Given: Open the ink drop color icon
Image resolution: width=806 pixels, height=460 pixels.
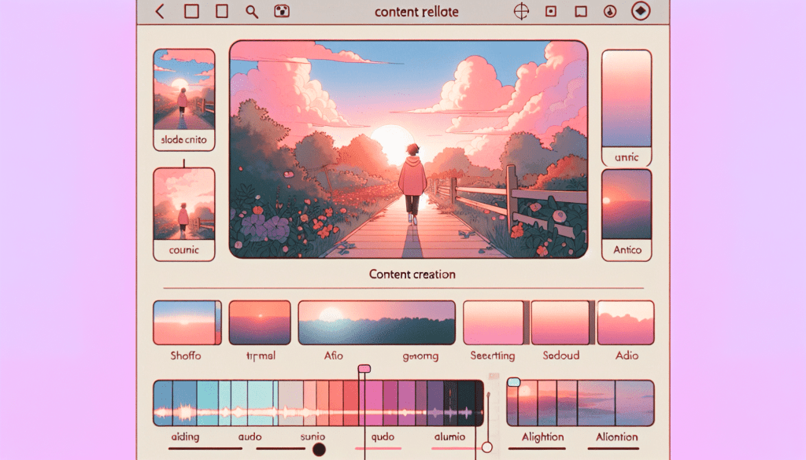Looking at the screenshot, I should pos(608,11).
